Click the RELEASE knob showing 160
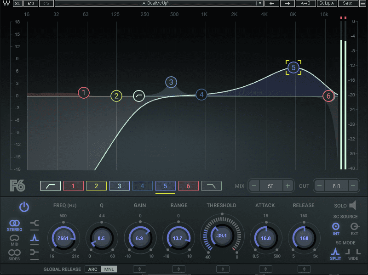Screen dimensions: 368x275 [x=304, y=238]
